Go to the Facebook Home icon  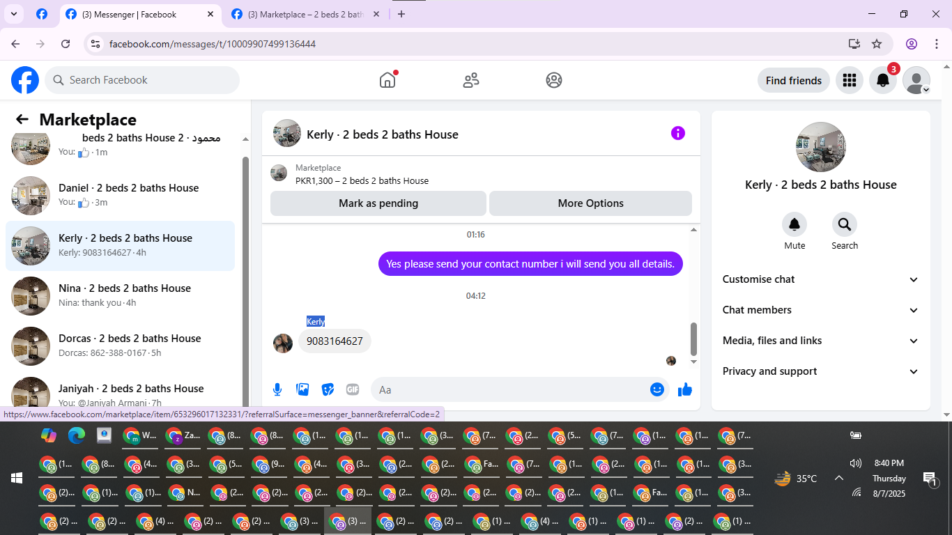[x=387, y=80]
